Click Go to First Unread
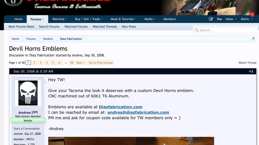Screen dimensions: 259x145 pos(101,63)
